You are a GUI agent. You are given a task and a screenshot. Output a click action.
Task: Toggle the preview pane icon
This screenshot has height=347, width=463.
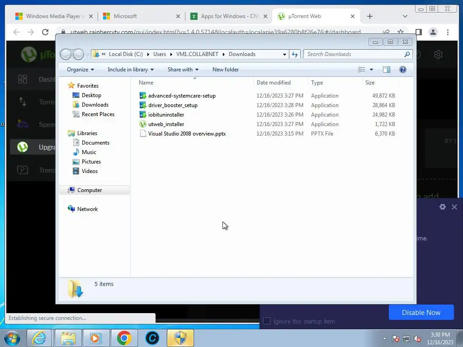pos(386,70)
